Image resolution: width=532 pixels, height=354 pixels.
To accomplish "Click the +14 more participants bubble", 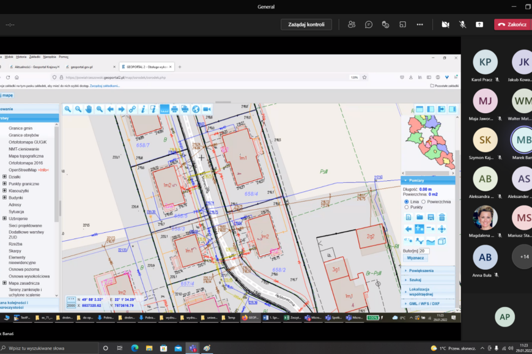I will (x=524, y=257).
